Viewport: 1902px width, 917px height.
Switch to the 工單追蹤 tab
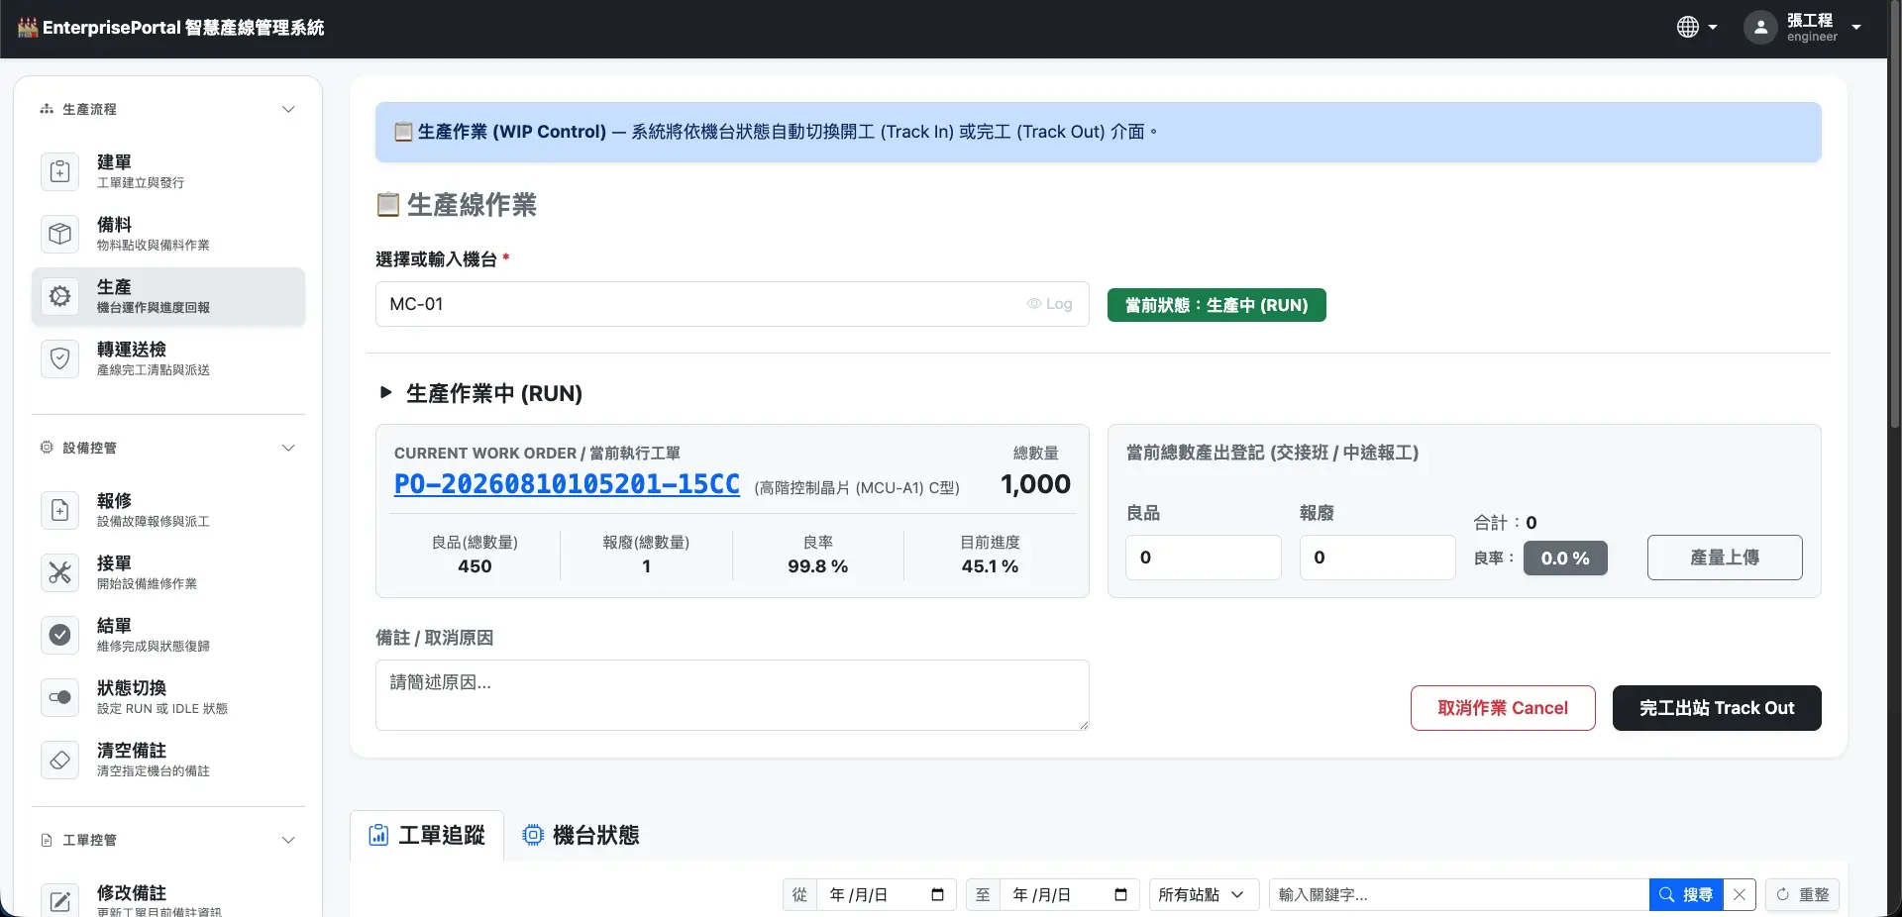pos(427,835)
